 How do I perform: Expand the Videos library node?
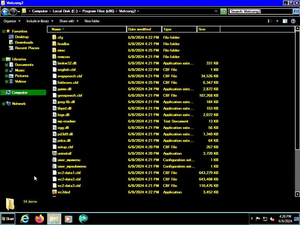pyautogui.click(x=6, y=81)
